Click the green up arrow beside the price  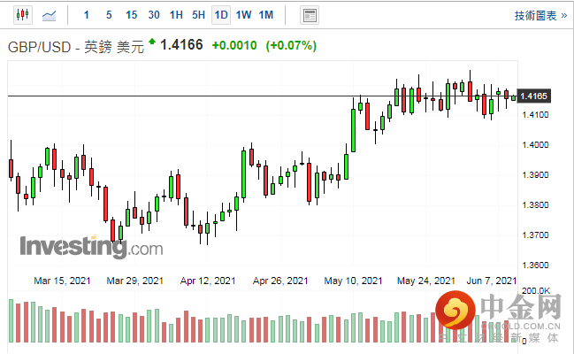(x=153, y=42)
